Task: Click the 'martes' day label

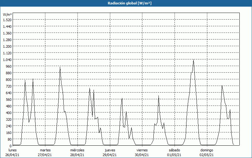Action: [45, 150]
